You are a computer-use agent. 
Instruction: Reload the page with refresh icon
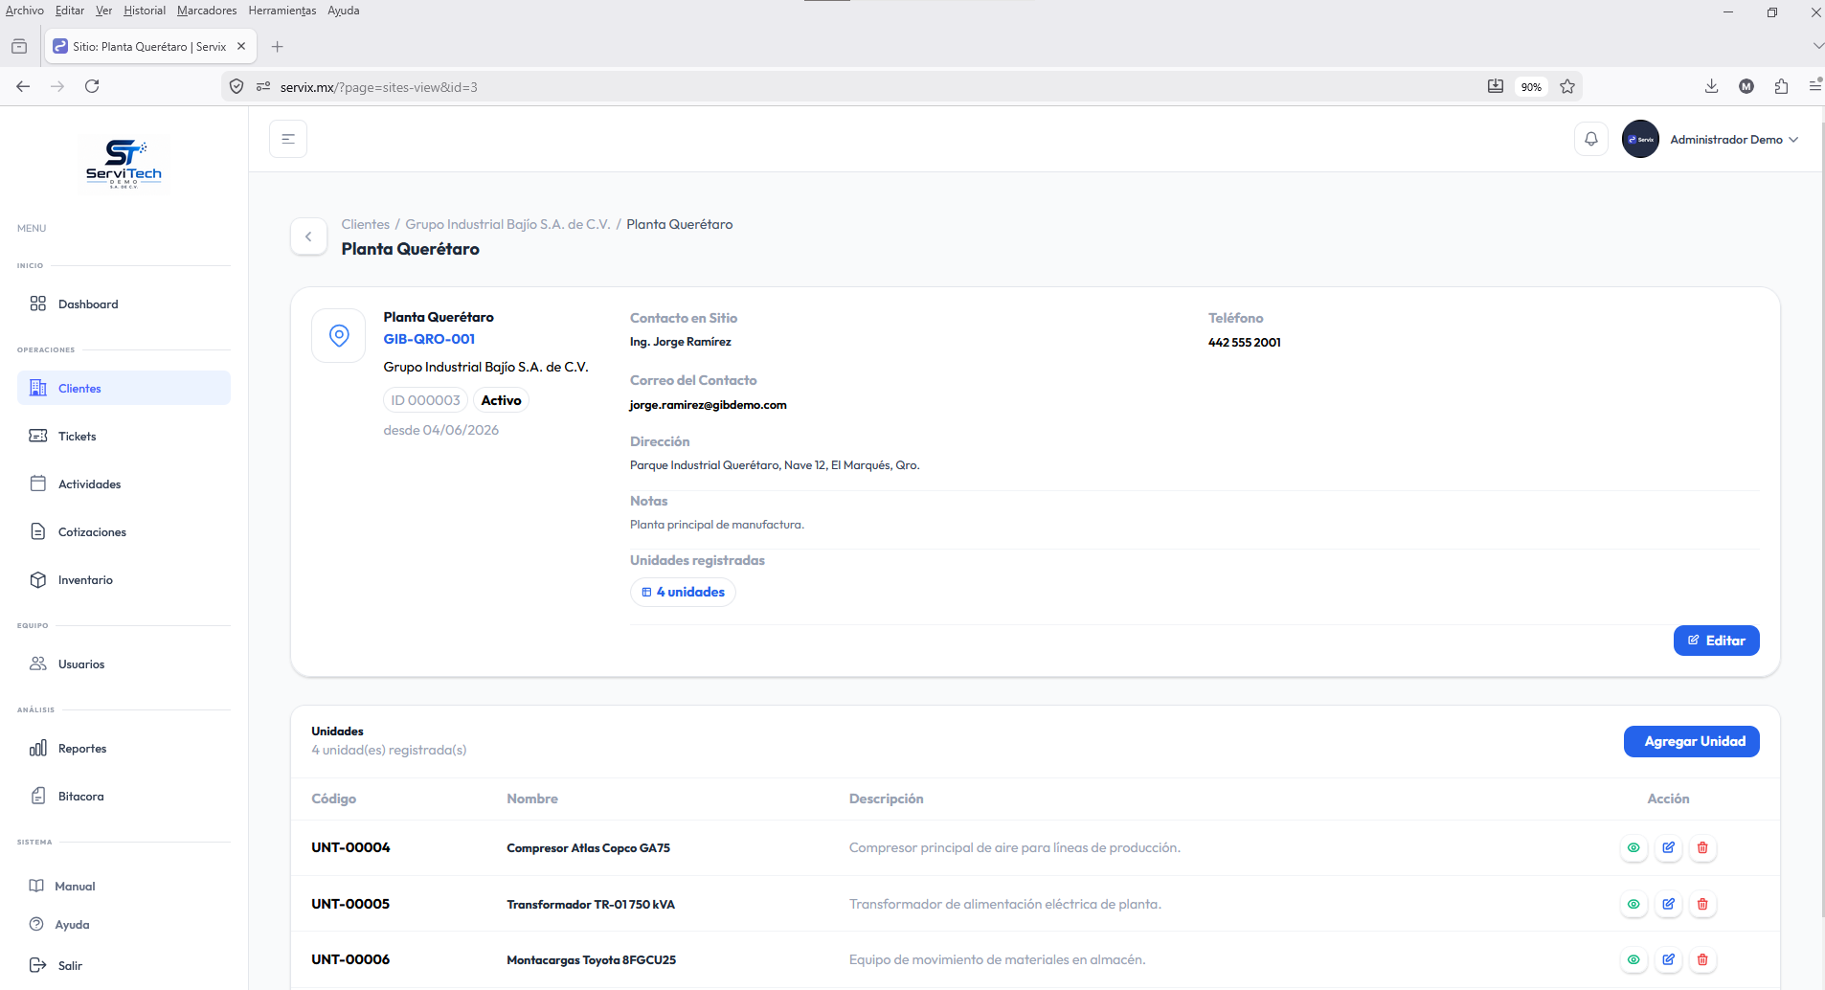92,86
